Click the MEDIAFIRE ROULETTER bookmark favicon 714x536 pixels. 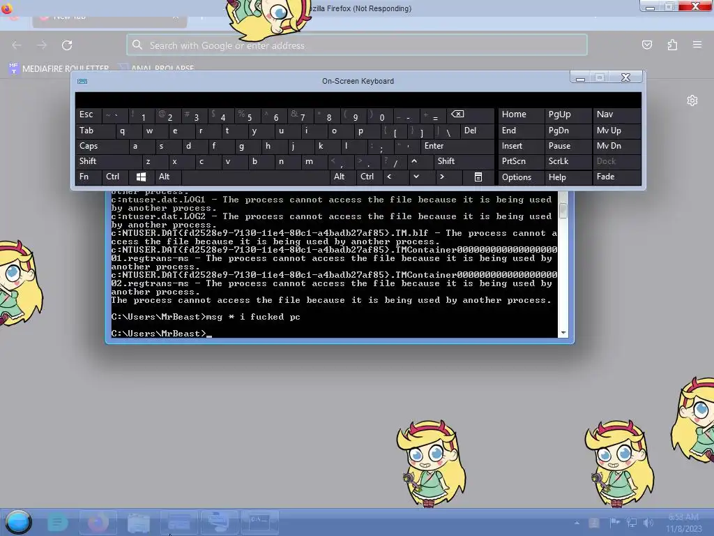[x=13, y=68]
